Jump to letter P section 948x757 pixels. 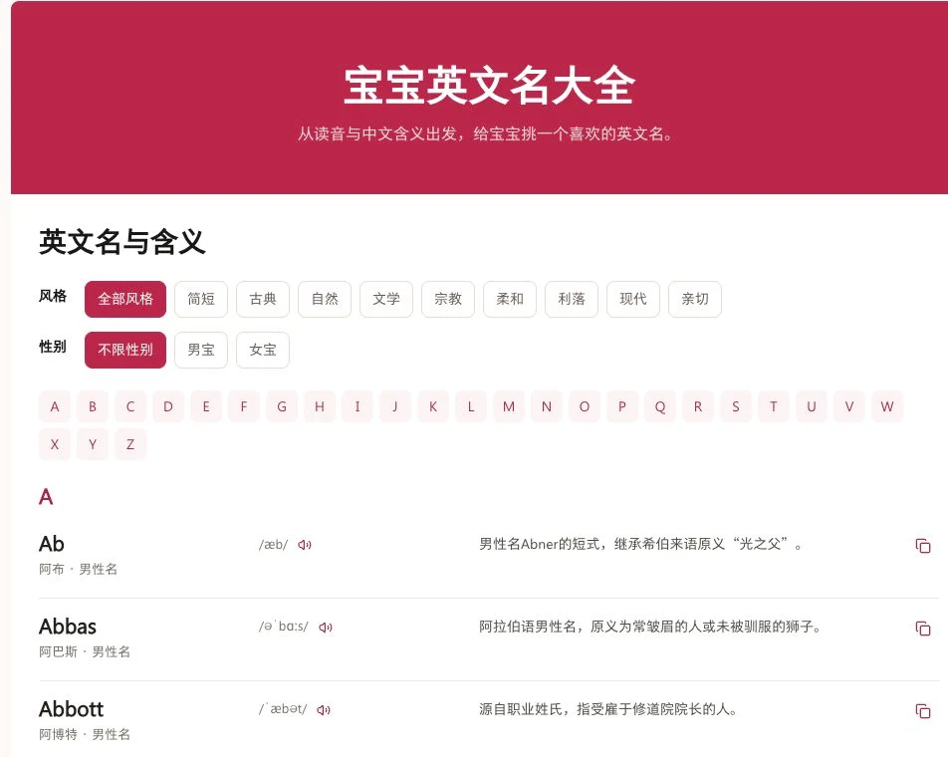tap(622, 406)
